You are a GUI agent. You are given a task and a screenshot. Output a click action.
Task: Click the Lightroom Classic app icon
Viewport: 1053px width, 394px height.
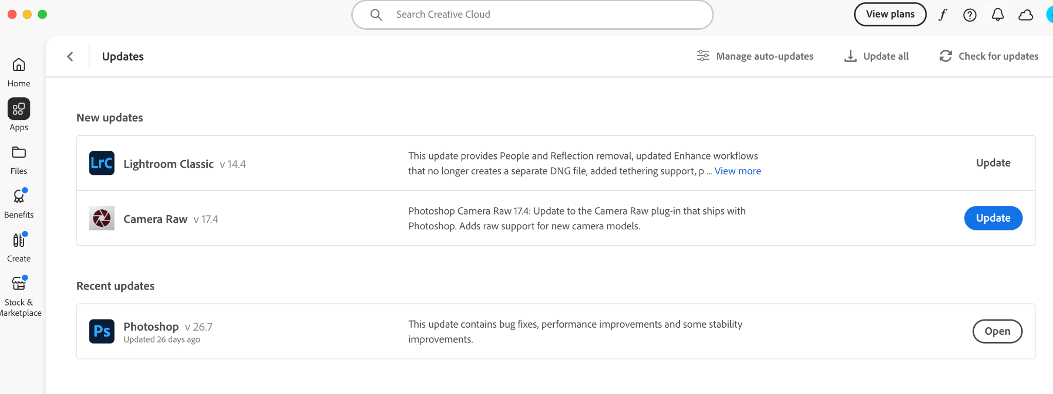tap(102, 163)
